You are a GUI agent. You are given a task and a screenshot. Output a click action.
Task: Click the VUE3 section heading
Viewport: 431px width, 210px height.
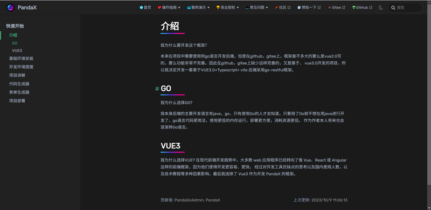coord(170,146)
